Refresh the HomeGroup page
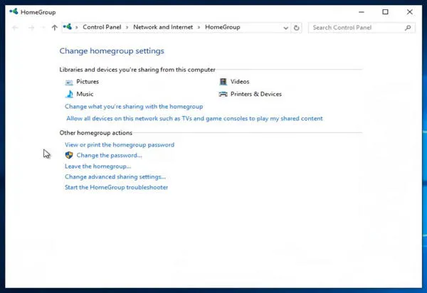Viewport: 427px width, 293px height. [296, 28]
